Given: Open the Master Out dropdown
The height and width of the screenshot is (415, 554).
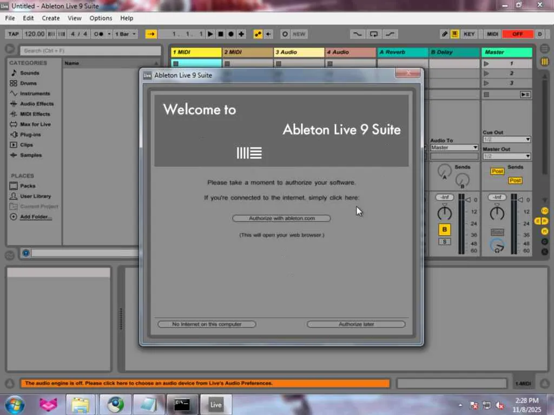Looking at the screenshot, I should [x=506, y=156].
